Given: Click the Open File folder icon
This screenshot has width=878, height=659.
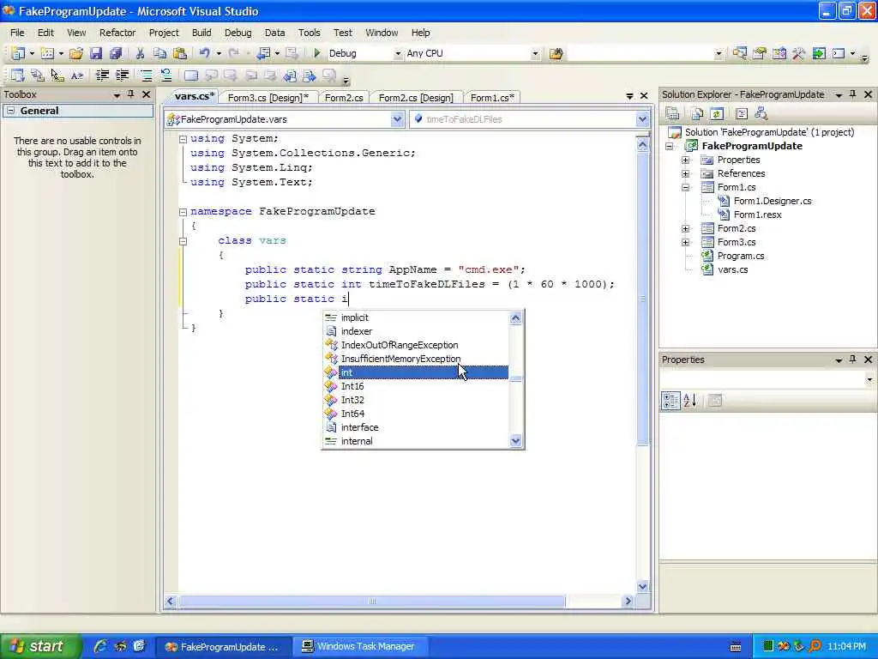Looking at the screenshot, I should 76,53.
